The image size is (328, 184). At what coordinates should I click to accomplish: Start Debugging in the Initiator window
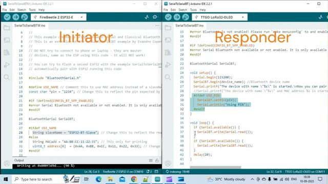point(24,17)
